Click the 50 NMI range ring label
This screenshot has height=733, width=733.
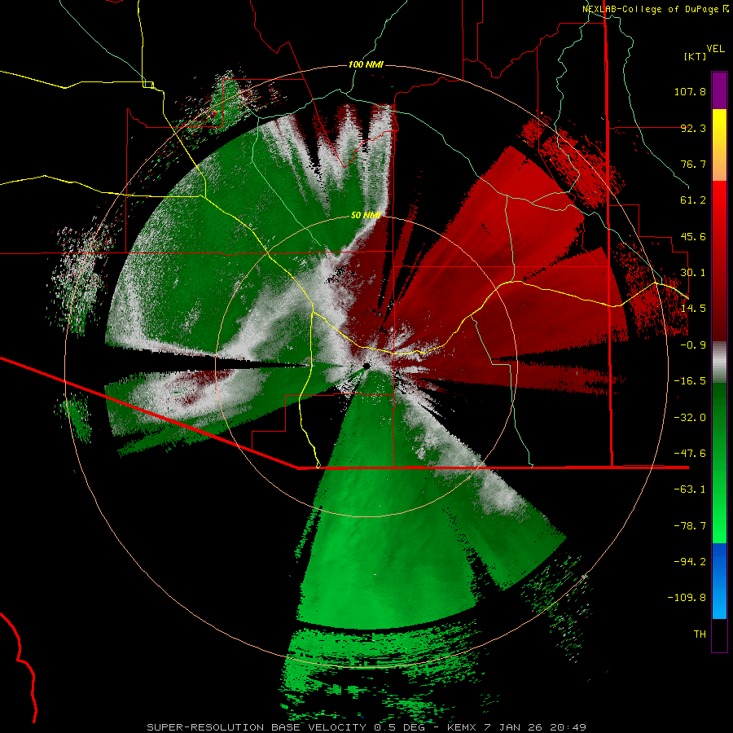[366, 215]
